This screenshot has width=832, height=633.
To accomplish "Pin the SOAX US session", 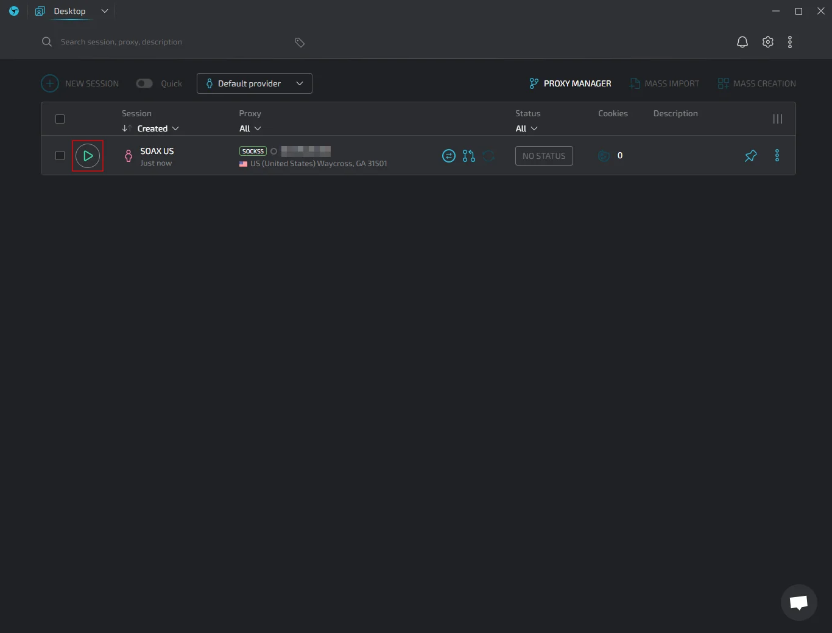I will [750, 156].
